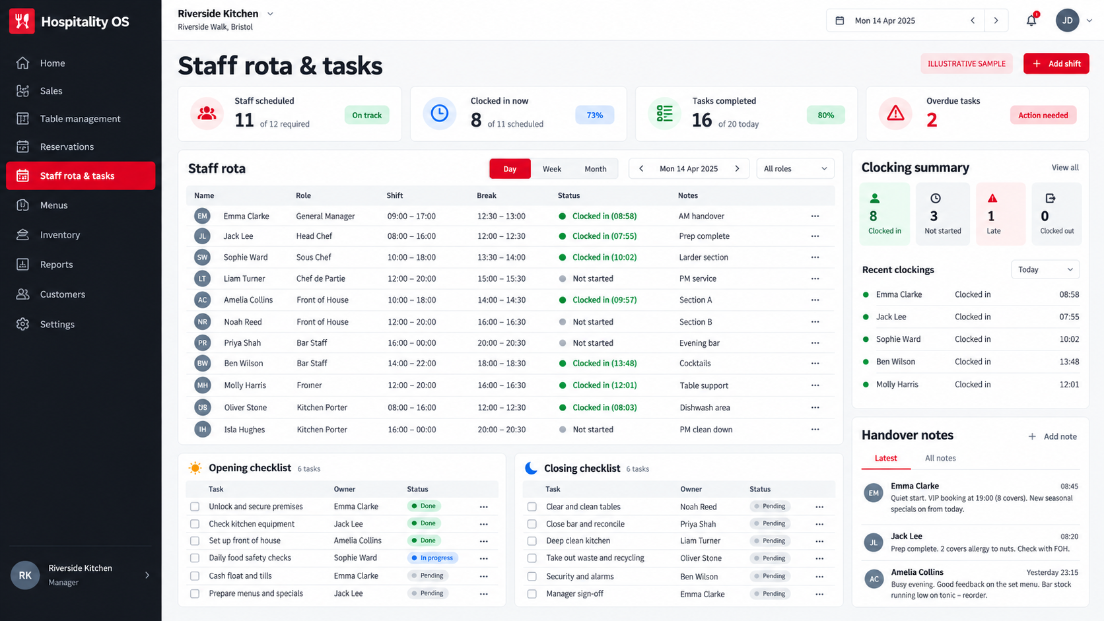Click the Add shift button
1104x621 pixels.
pos(1056,63)
